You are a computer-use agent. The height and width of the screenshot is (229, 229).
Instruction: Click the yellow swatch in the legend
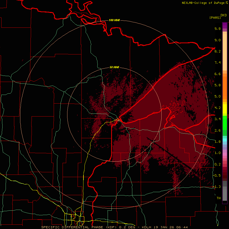click(x=225, y=109)
